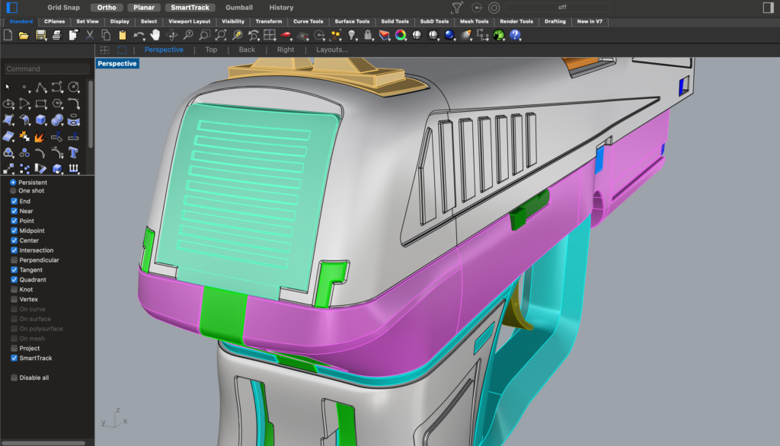780x446 pixels.
Task: Switch to the Top viewport tab
Action: coord(211,49)
